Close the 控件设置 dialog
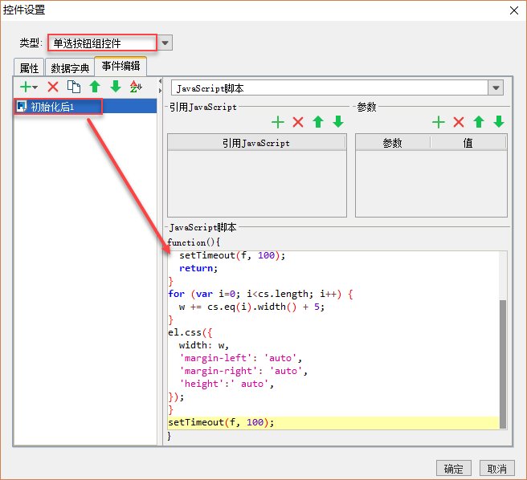Screen dimensions: 527x480 [514, 10]
